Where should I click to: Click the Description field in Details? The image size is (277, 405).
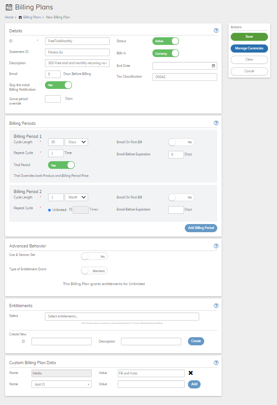(77, 63)
